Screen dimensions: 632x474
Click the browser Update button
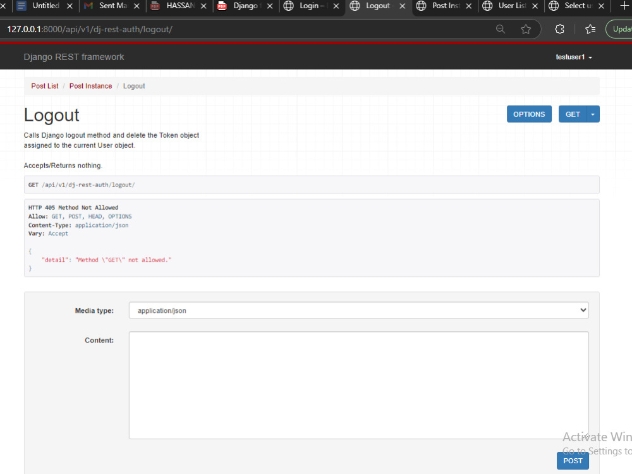(x=620, y=29)
